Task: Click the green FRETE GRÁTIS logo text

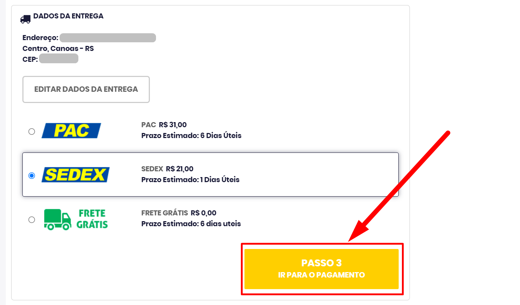Action: click(92, 219)
